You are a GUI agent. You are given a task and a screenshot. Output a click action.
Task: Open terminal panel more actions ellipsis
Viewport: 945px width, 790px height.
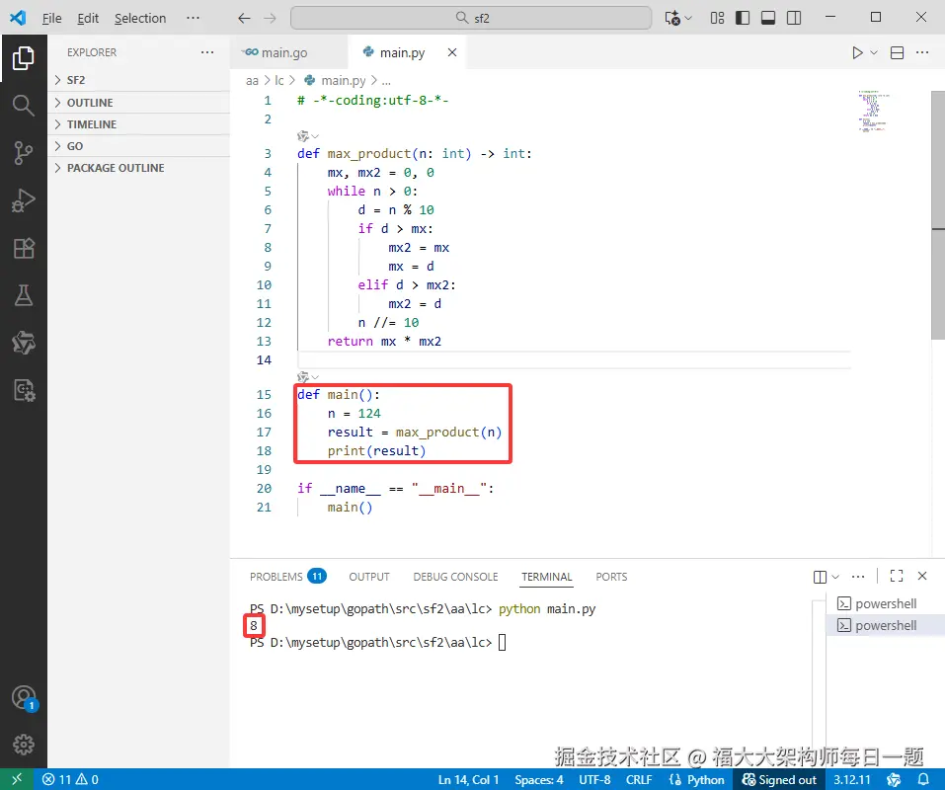click(x=858, y=577)
